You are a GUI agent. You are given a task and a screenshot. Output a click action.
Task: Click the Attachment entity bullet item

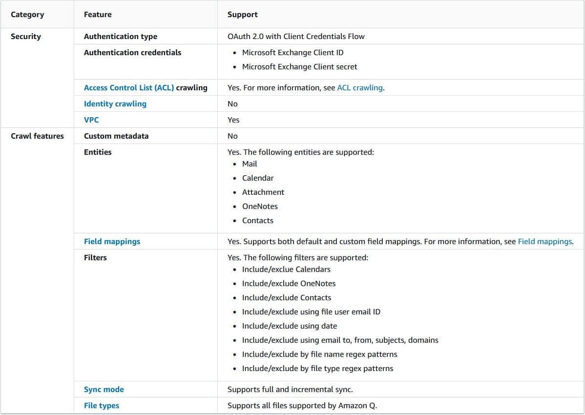(263, 192)
